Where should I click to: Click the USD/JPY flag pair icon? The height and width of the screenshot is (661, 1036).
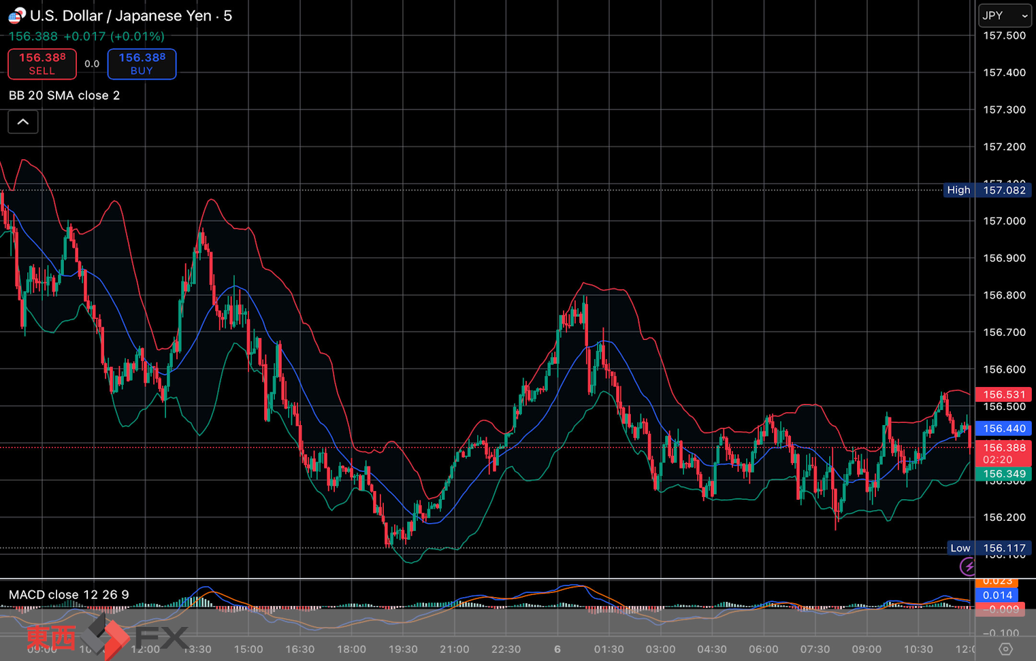[x=16, y=15]
